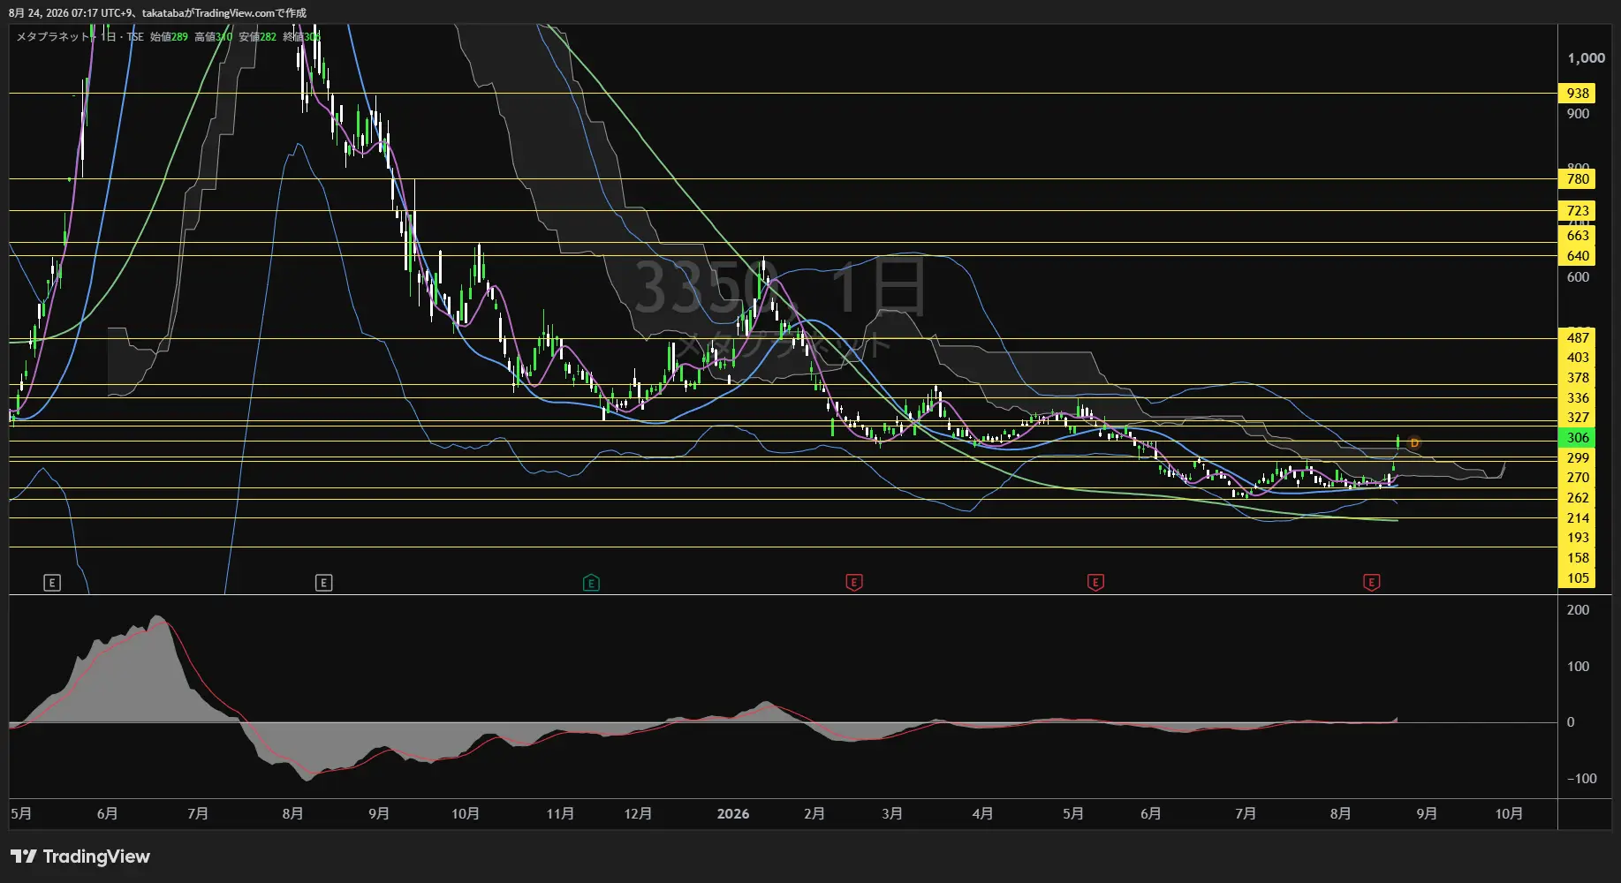Click the −100 indicator axis label
The image size is (1621, 883).
coord(1581,779)
